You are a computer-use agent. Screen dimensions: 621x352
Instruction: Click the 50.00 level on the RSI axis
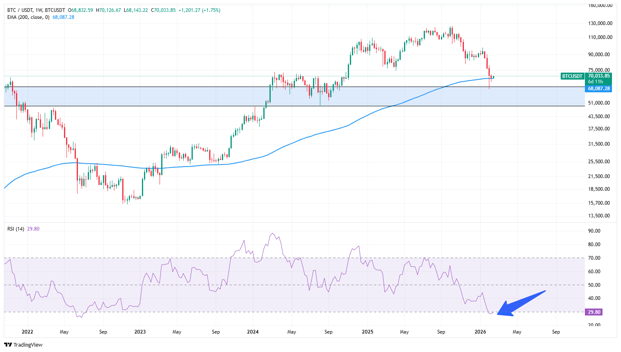(x=594, y=285)
